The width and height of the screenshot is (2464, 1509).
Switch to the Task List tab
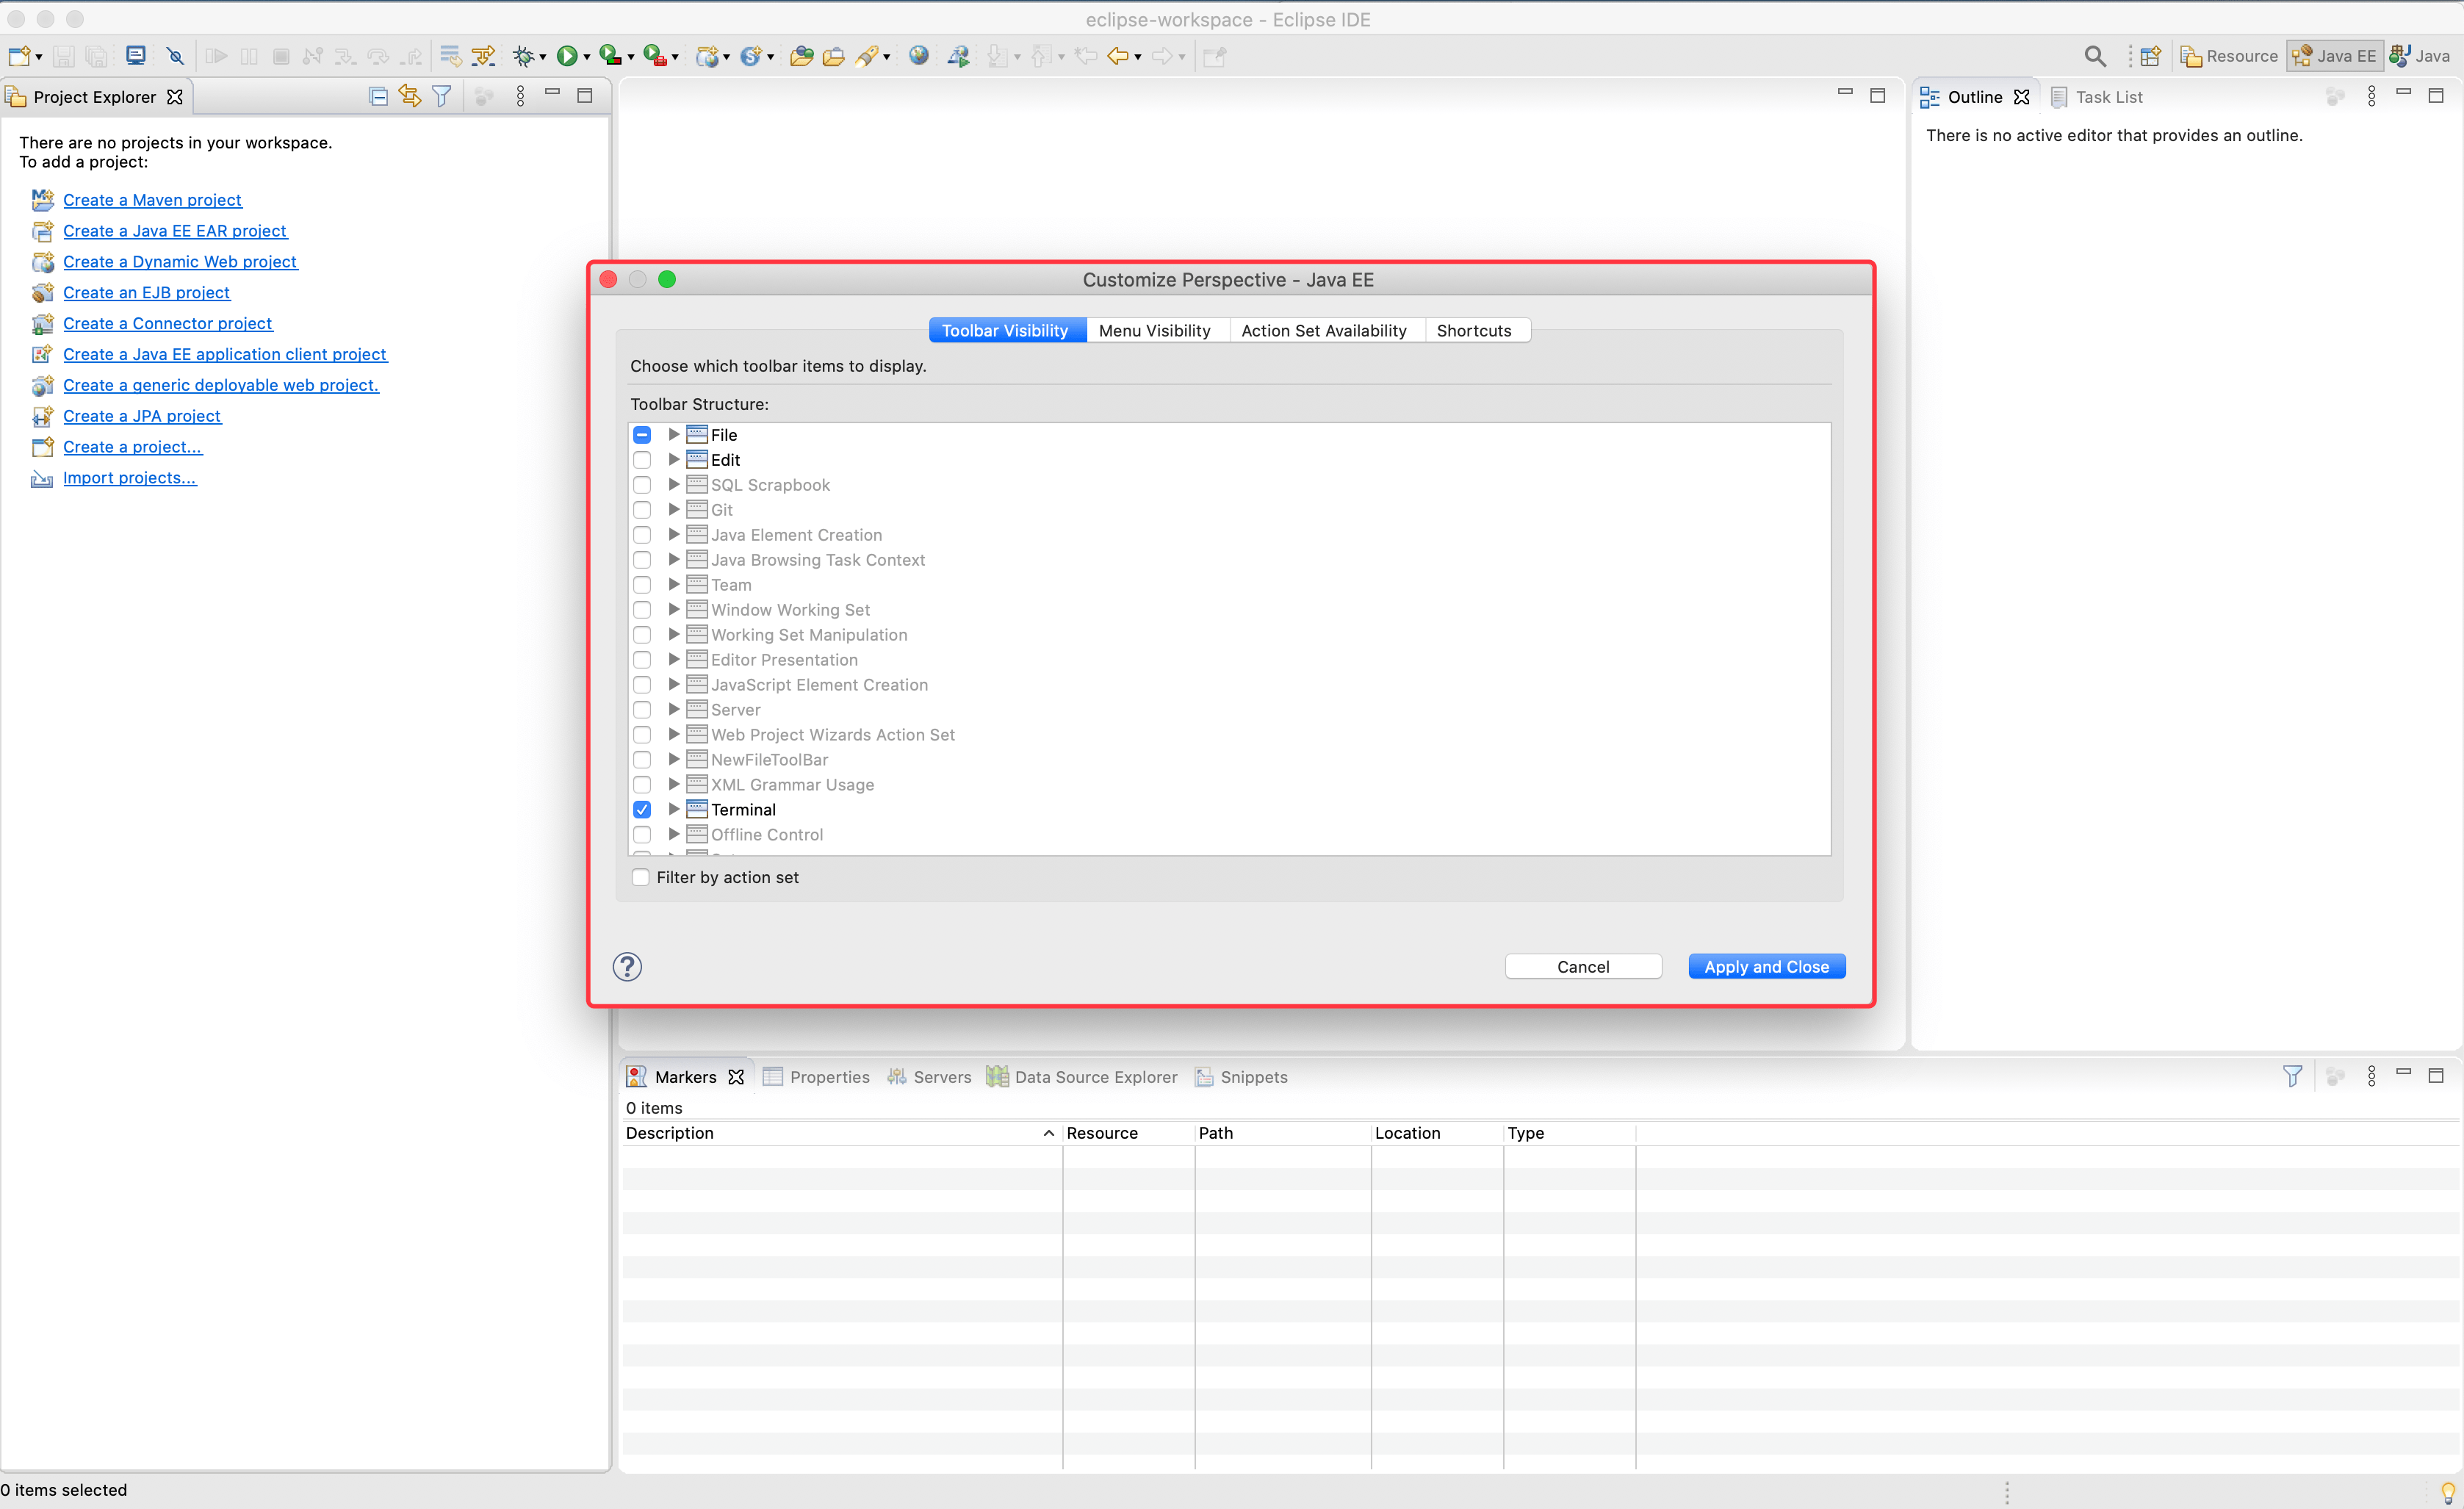(2097, 97)
